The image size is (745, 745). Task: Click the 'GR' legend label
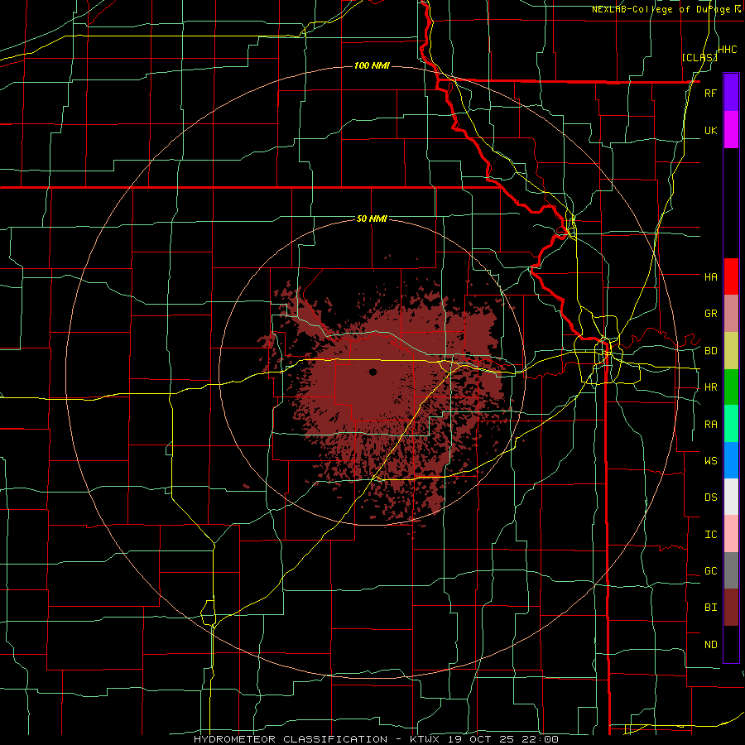pyautogui.click(x=710, y=314)
